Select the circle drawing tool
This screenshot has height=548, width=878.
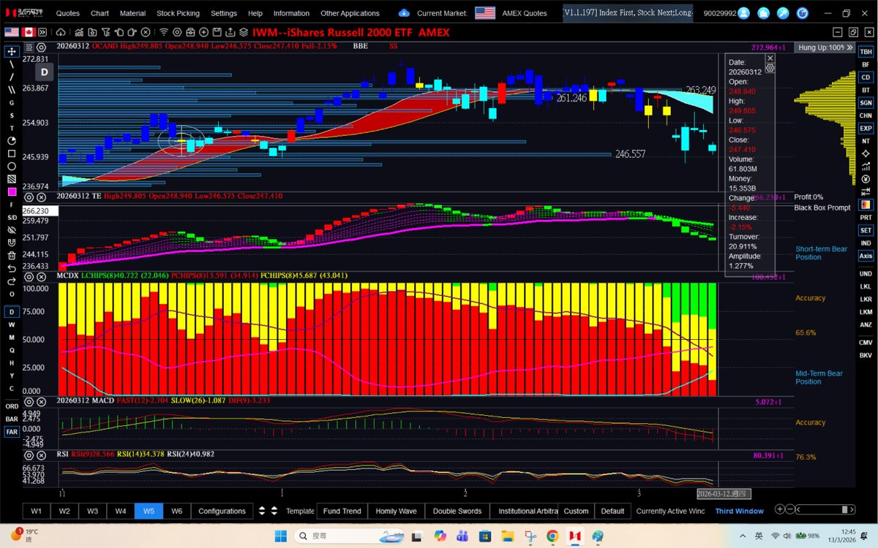click(x=12, y=166)
